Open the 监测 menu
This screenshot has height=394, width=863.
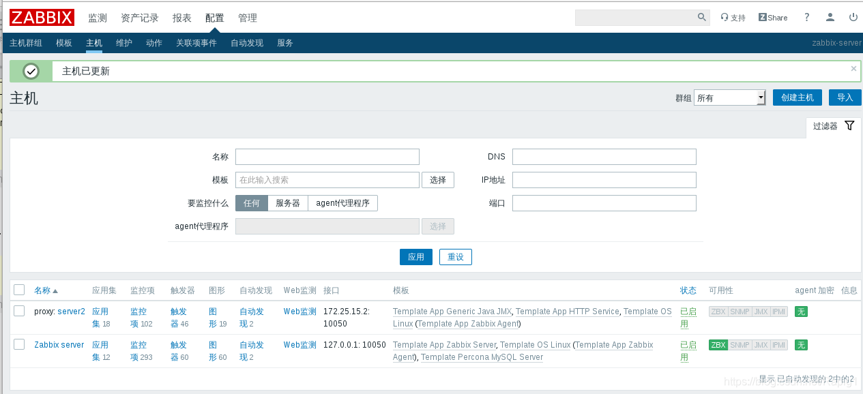tap(98, 18)
